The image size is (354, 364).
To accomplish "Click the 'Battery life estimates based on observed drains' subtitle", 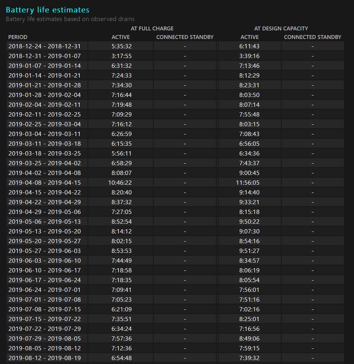I will (x=70, y=19).
